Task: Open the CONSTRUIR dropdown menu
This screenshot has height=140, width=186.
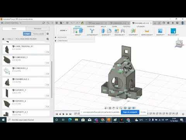Action: tap(133, 35)
